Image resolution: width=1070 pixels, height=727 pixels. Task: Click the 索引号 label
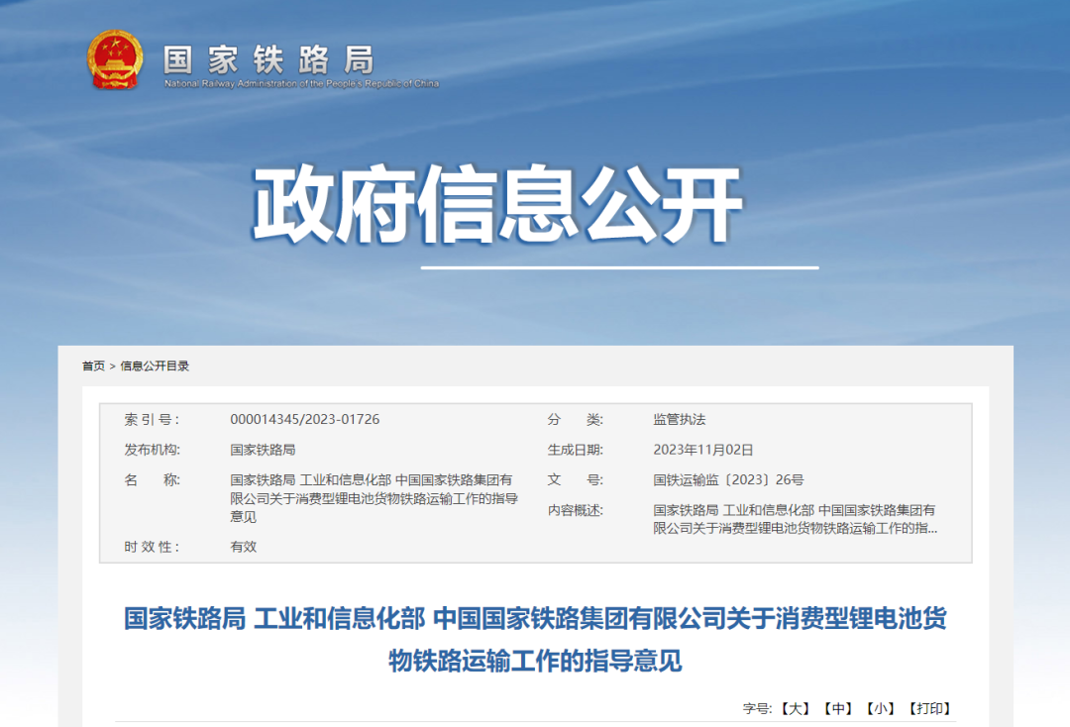click(152, 419)
